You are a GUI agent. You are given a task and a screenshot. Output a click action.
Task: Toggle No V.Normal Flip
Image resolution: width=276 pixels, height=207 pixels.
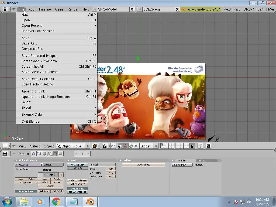[x=77, y=192]
